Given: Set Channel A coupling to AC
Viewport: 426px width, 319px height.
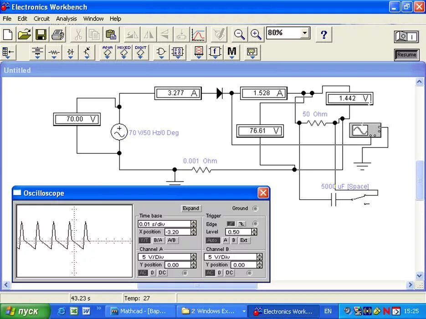Looking at the screenshot, I should [143, 273].
